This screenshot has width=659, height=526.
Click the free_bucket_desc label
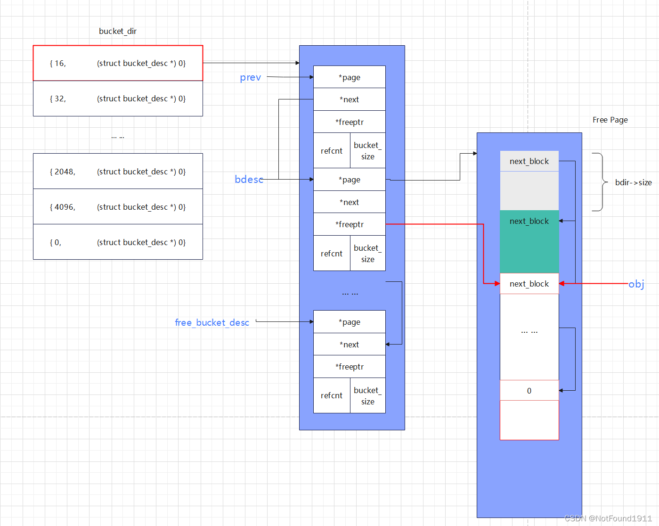212,322
